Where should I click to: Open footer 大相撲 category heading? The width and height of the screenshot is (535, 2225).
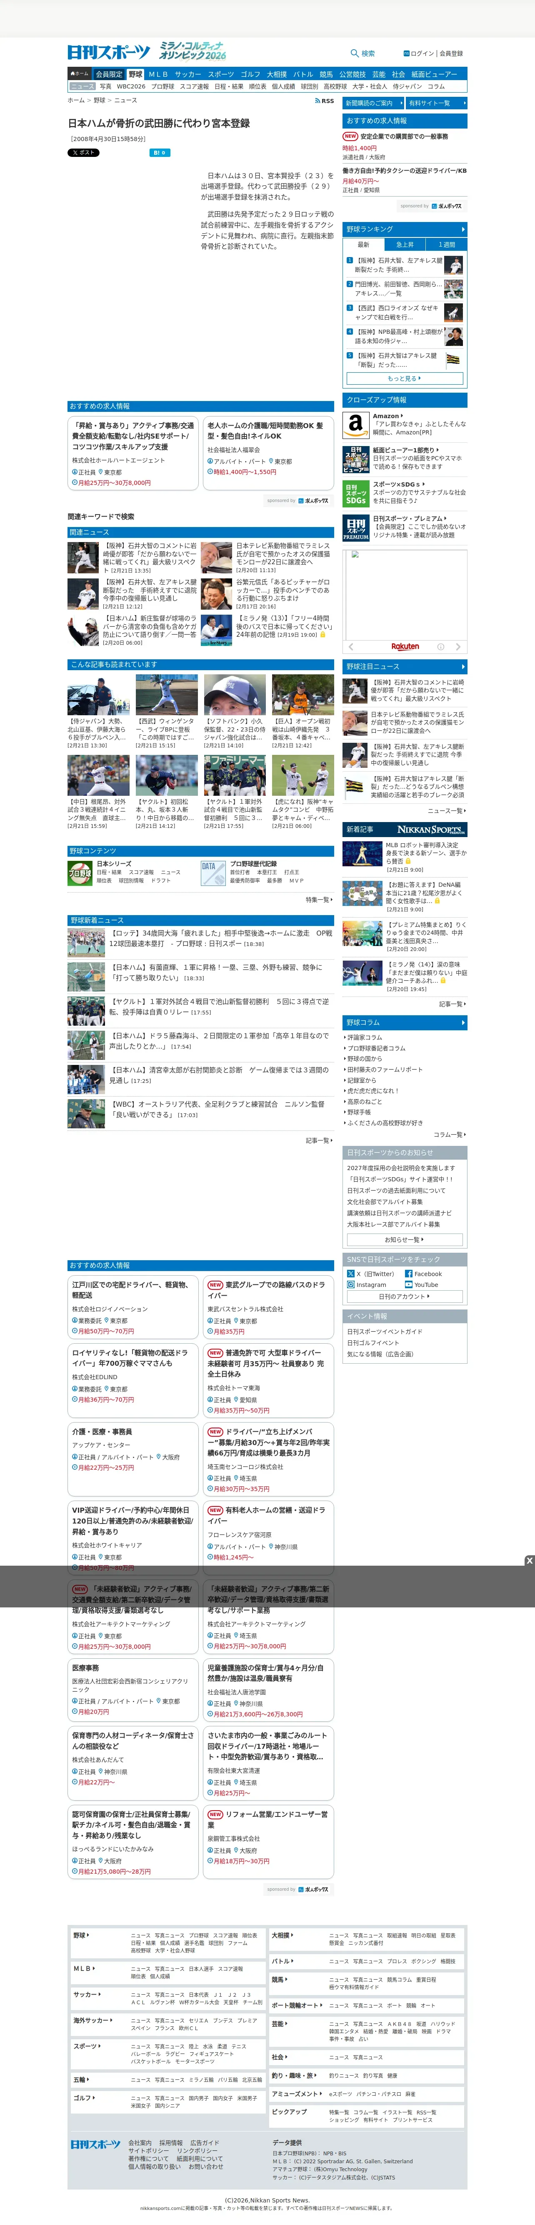(282, 1936)
